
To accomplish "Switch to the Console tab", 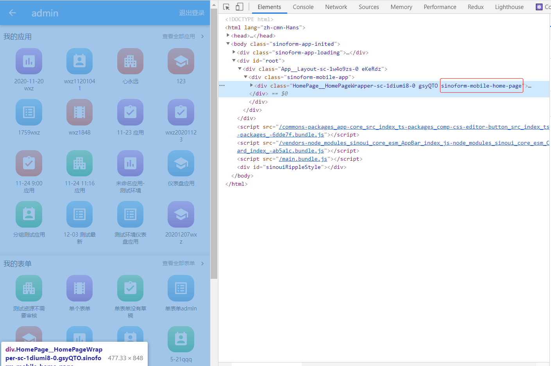I will tap(303, 7).
